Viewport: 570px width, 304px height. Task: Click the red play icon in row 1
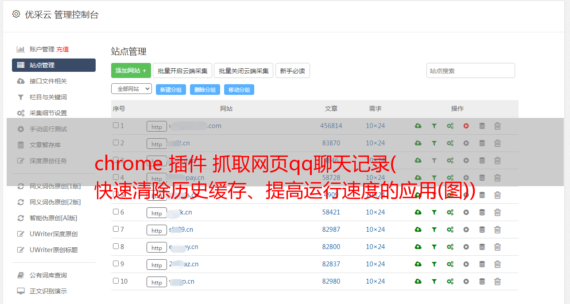(x=466, y=126)
